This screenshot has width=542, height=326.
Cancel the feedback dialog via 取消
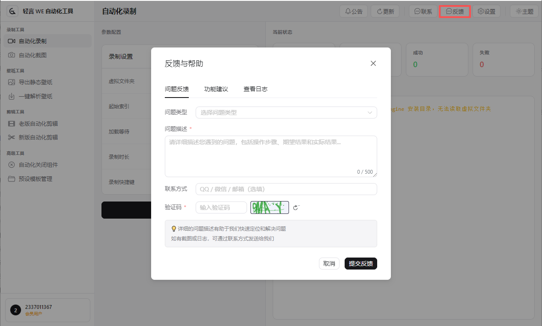coord(329,264)
